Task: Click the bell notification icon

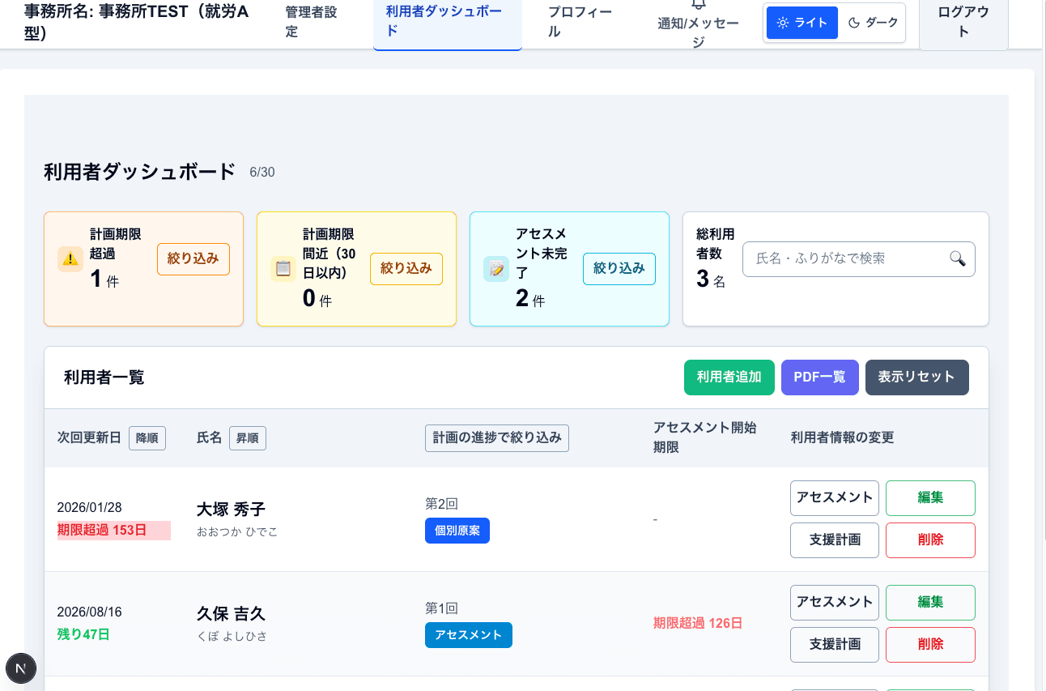Action: pos(698,4)
